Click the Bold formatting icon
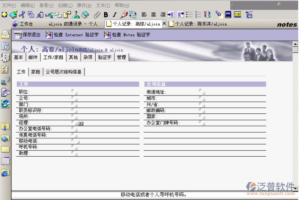Screen dimensions: 299x200 pos(106,15)
